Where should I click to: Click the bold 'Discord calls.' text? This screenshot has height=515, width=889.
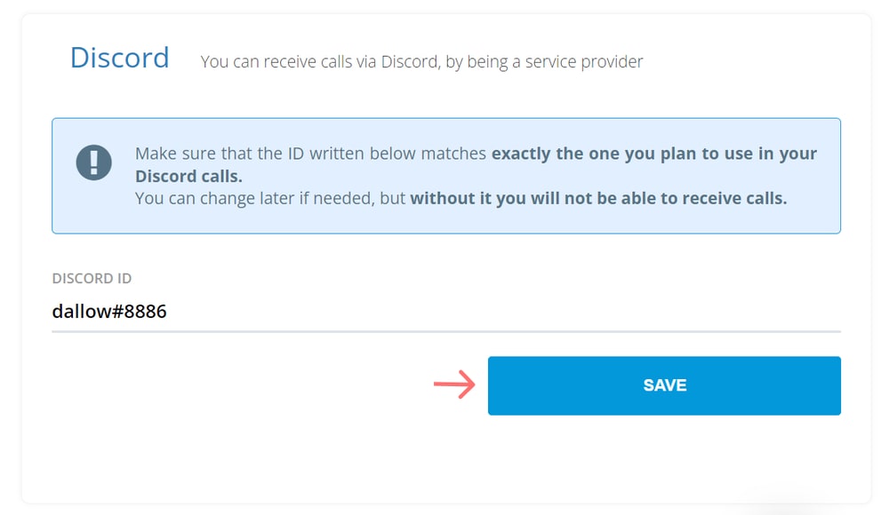coord(188,176)
